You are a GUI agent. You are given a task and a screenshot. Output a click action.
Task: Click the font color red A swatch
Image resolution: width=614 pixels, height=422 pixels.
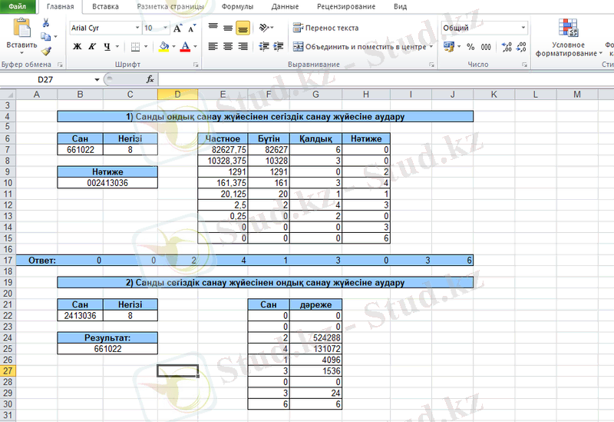(184, 47)
